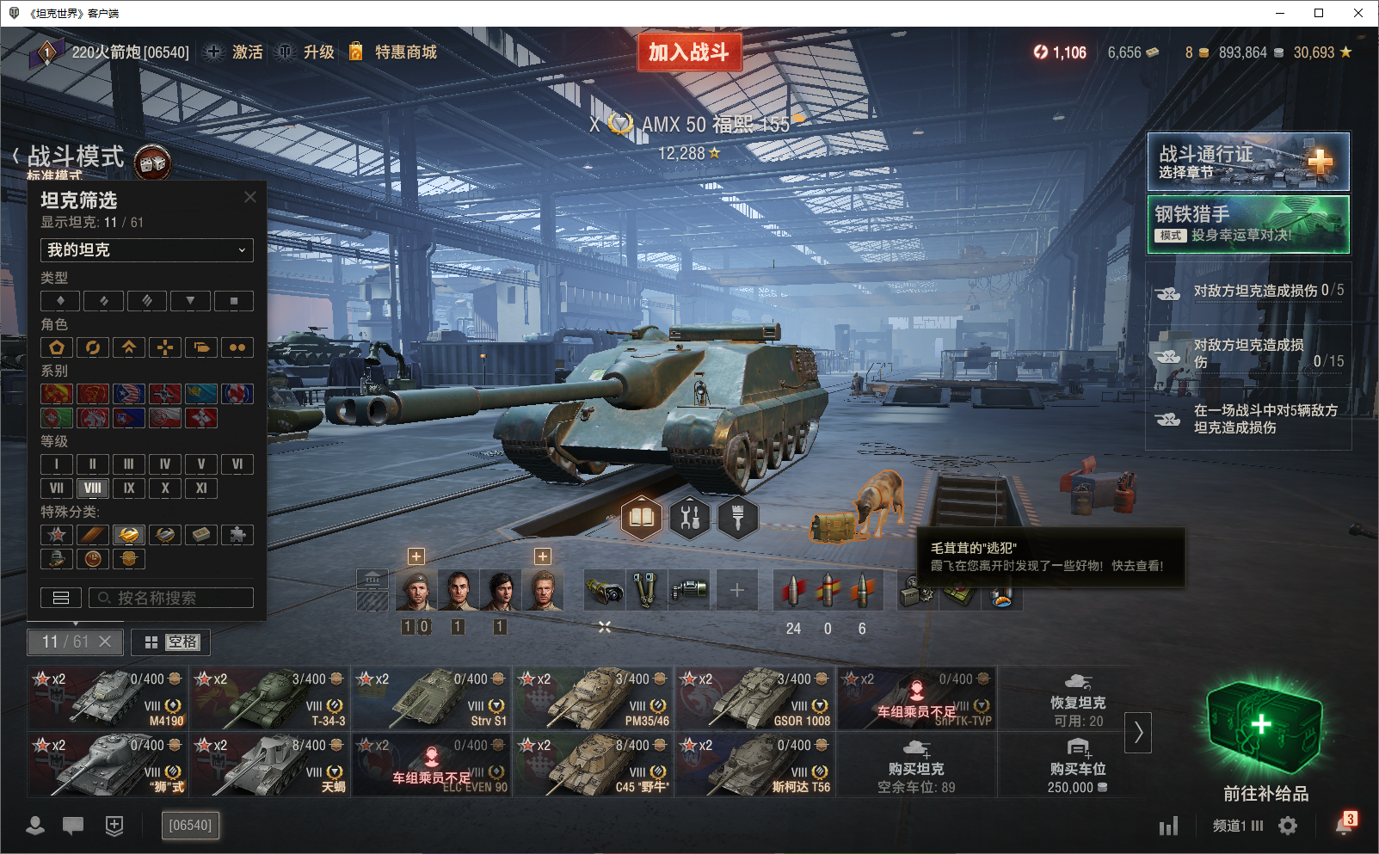Open the settings gear icon in bottom bar
This screenshot has height=854, width=1379.
point(1288,826)
